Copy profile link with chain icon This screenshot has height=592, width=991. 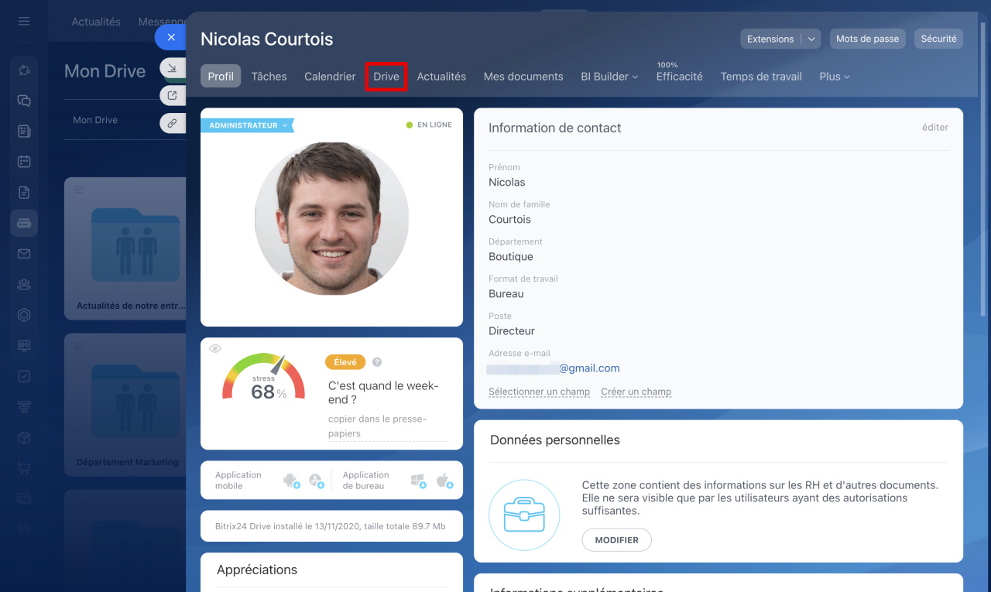[172, 123]
